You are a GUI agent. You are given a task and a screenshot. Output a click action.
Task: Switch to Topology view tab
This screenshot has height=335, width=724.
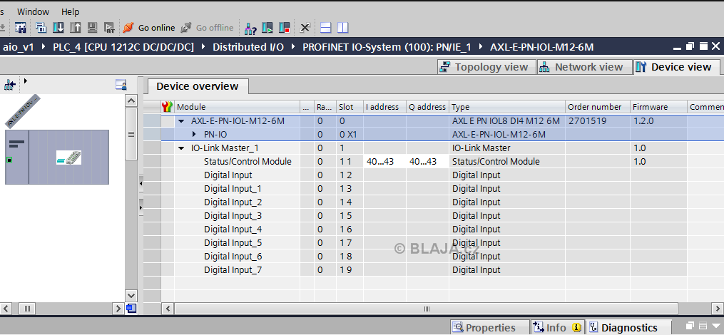pyautogui.click(x=486, y=67)
